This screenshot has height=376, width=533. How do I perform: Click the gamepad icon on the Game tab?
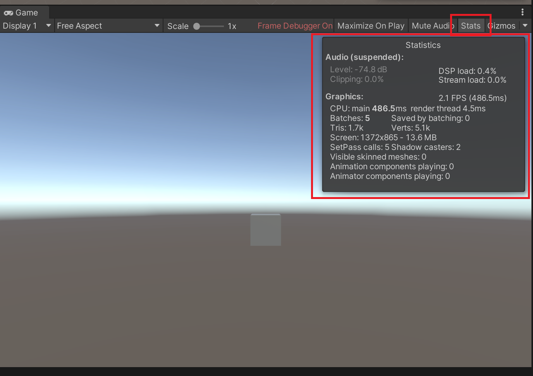[x=9, y=12]
